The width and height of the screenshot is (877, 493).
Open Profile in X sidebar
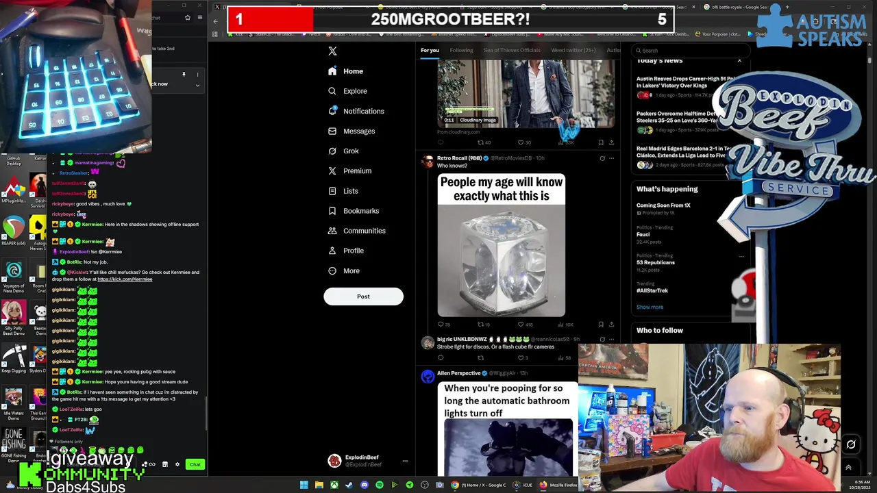(345, 251)
